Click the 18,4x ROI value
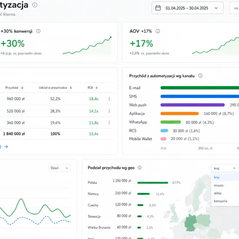The width and height of the screenshot is (239, 239). tap(93, 99)
